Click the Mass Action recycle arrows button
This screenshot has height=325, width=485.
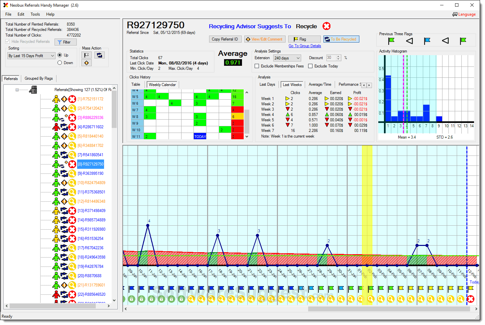click(x=99, y=55)
